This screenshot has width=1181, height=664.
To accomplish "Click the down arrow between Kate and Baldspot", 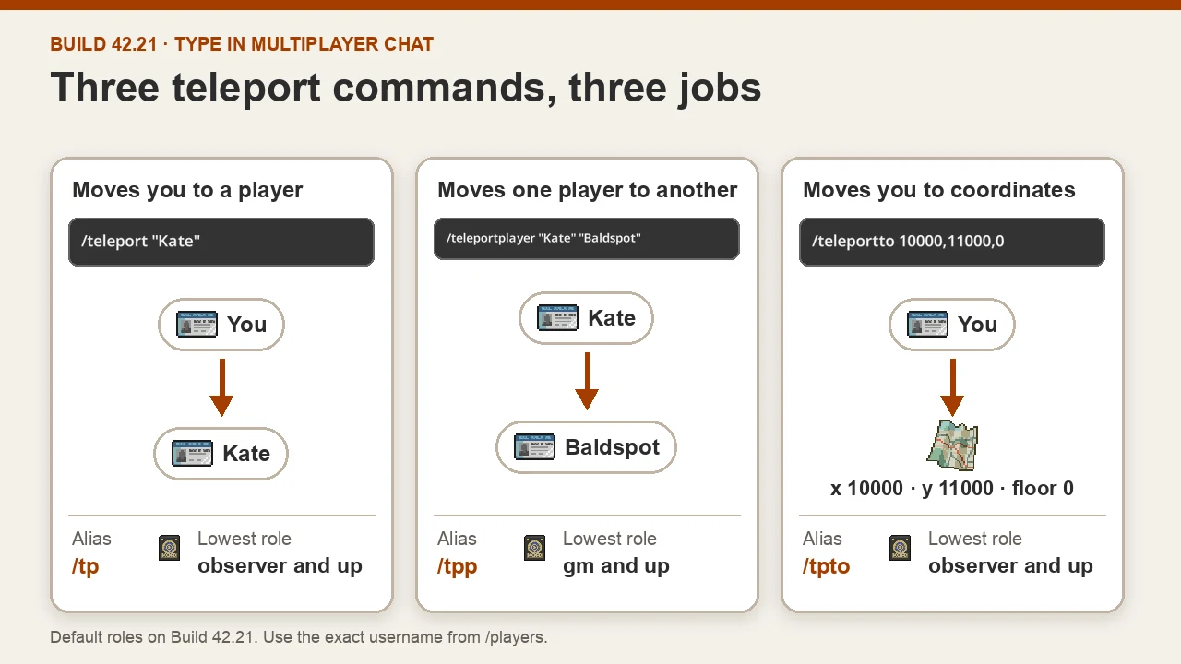I will pyautogui.click(x=587, y=381).
